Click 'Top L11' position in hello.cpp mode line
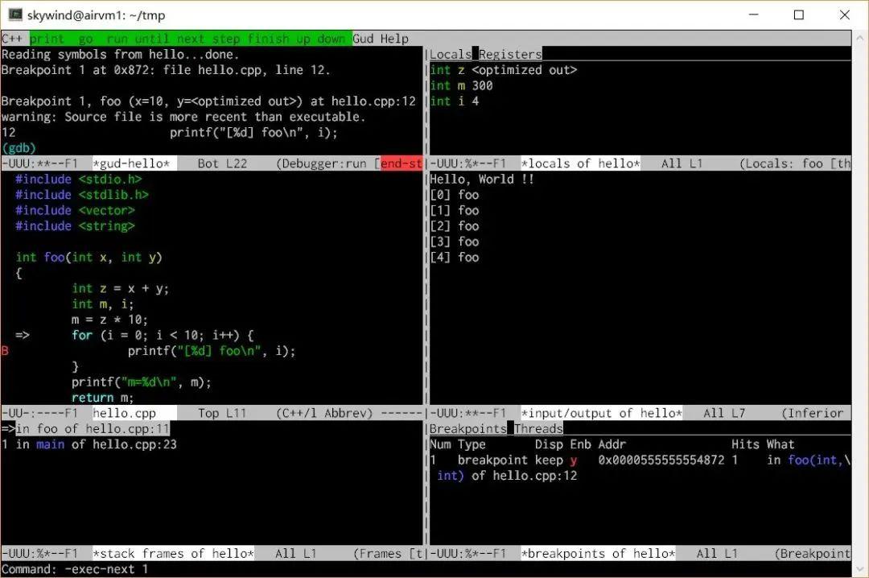Screen dimensions: 869x578 (222, 413)
